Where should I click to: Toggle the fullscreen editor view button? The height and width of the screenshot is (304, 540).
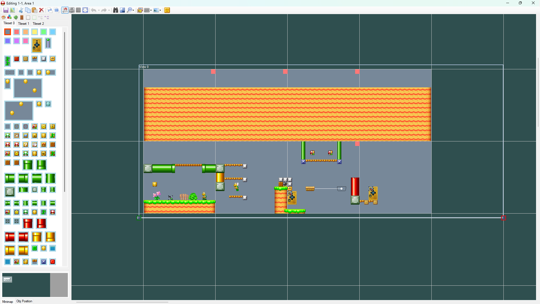point(85,10)
